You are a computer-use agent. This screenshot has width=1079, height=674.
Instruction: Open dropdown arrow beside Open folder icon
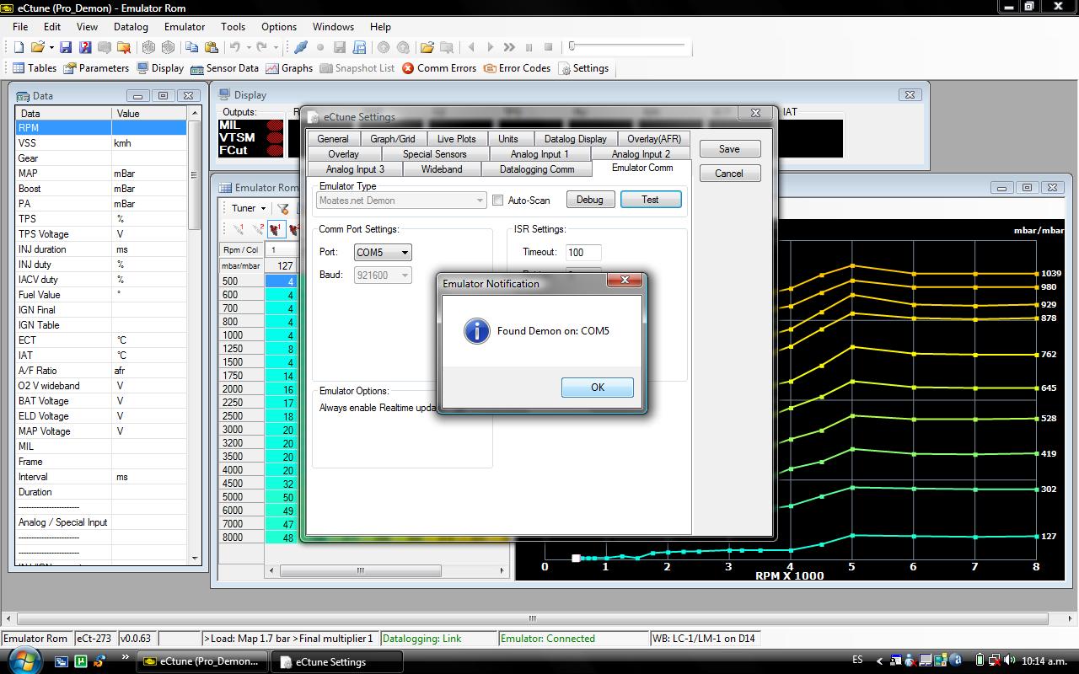(51, 47)
